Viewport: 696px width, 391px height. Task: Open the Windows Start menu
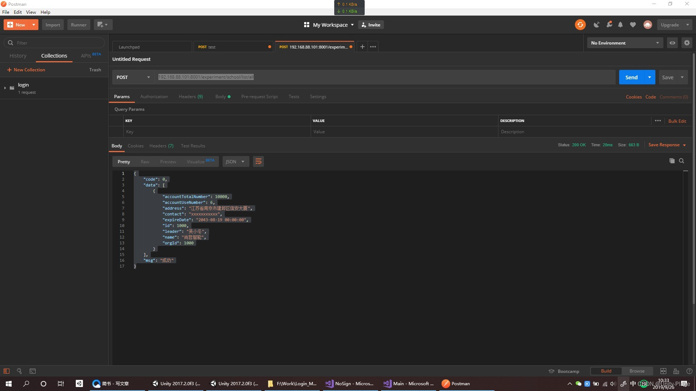(x=9, y=383)
